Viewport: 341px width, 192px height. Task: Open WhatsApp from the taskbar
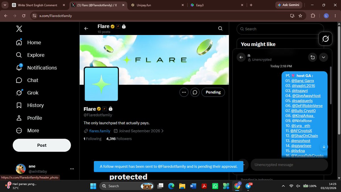click(215, 186)
